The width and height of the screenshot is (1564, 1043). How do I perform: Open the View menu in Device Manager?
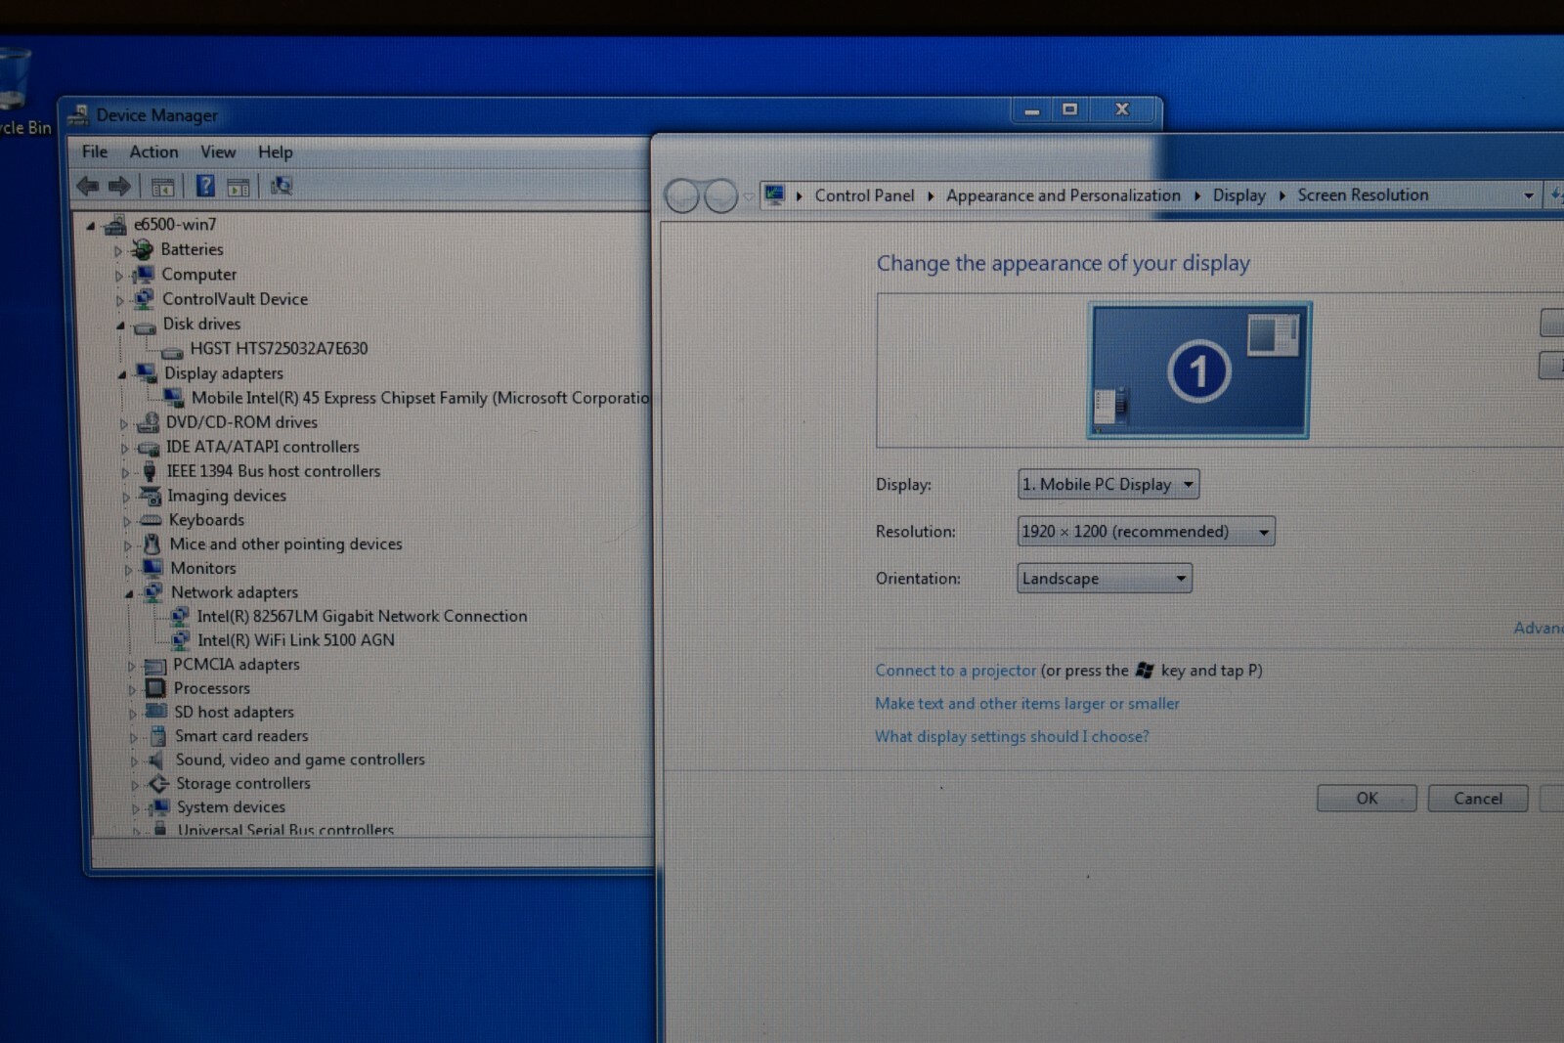coord(218,152)
